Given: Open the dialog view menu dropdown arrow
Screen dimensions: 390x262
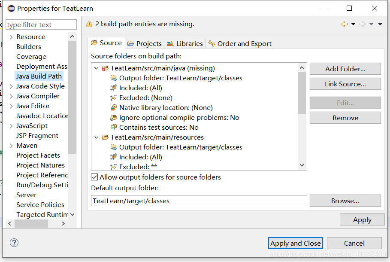Looking at the screenshot, I should tap(380, 24).
